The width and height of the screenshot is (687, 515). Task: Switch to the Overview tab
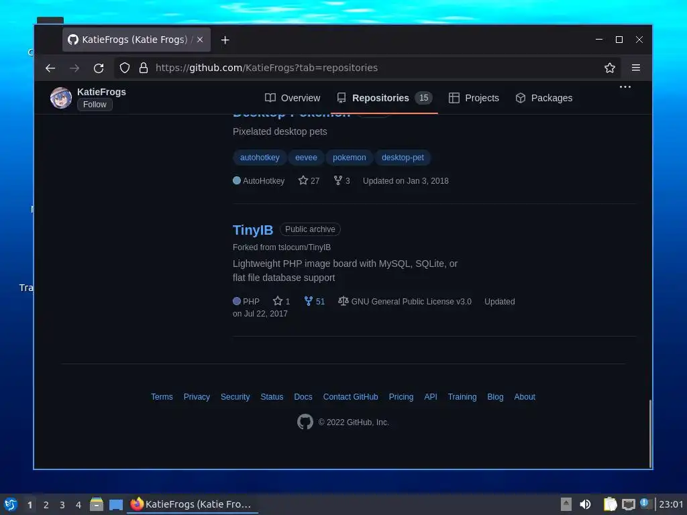[x=293, y=98]
